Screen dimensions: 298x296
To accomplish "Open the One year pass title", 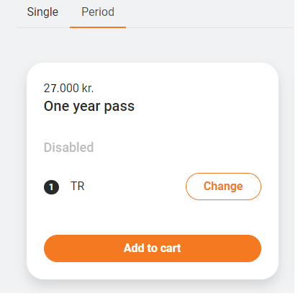I will 89,107.
